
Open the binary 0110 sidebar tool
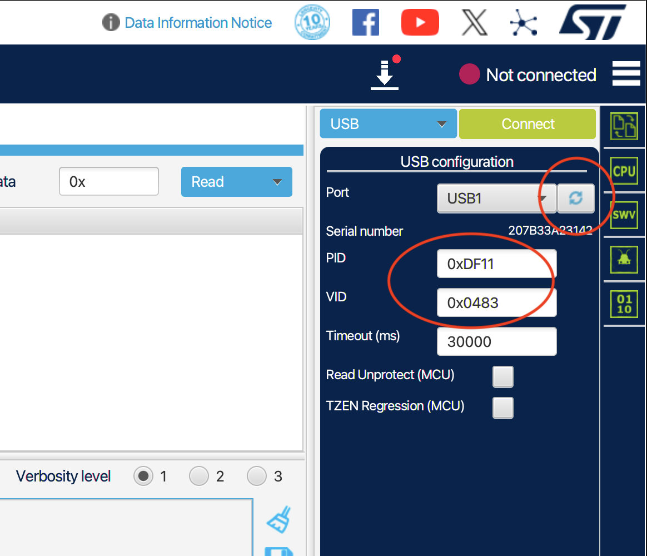[624, 304]
